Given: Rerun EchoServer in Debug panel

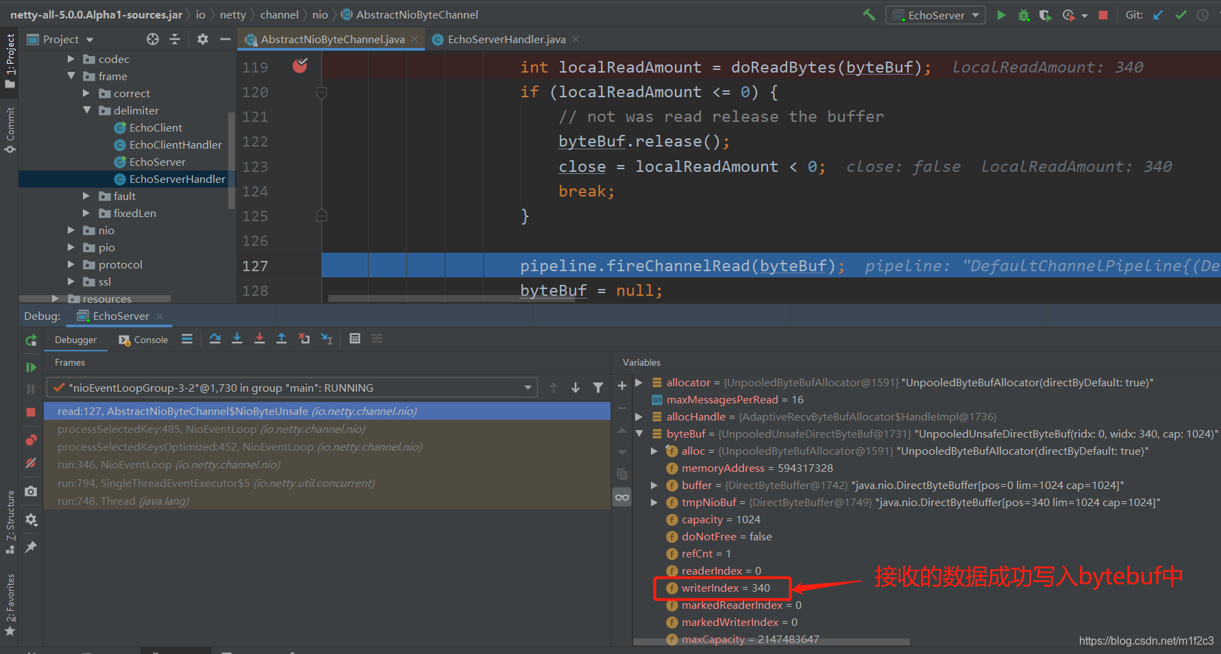Looking at the screenshot, I should (31, 340).
